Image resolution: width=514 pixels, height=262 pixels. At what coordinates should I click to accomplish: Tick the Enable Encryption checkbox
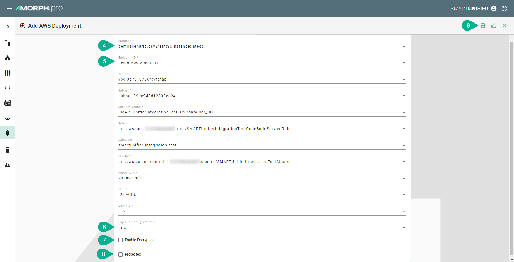coord(120,240)
